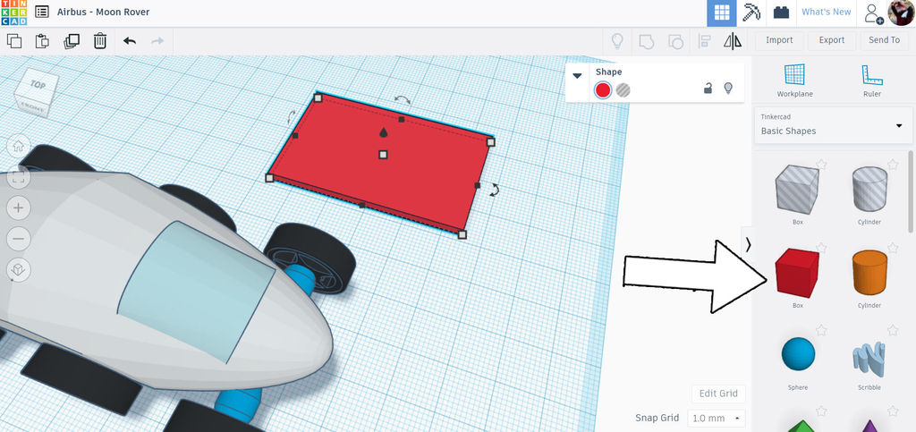
Task: Favorite the Scribble with its star
Action: (x=892, y=330)
